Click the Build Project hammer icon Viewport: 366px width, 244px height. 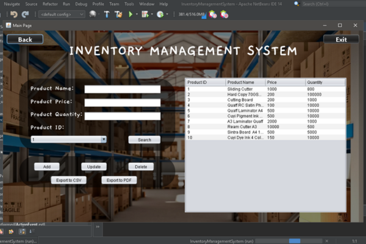point(107,14)
